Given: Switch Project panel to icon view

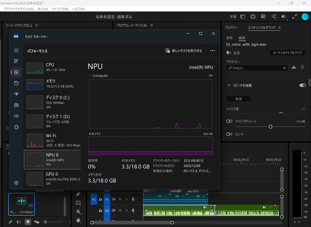Looking at the screenshot, I should (x=28, y=222).
